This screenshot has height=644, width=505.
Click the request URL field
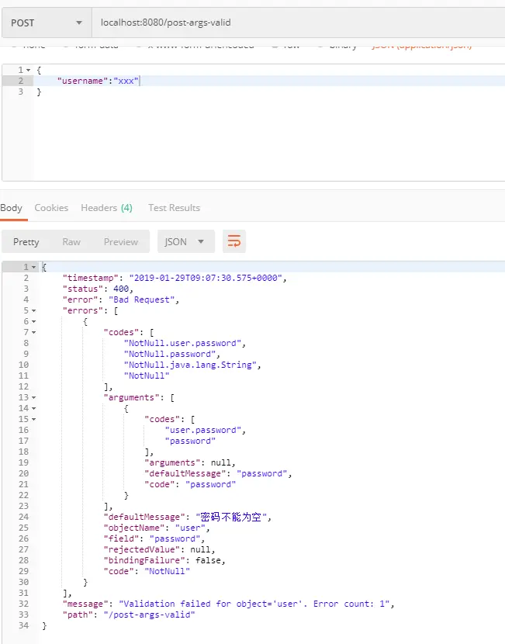point(299,23)
